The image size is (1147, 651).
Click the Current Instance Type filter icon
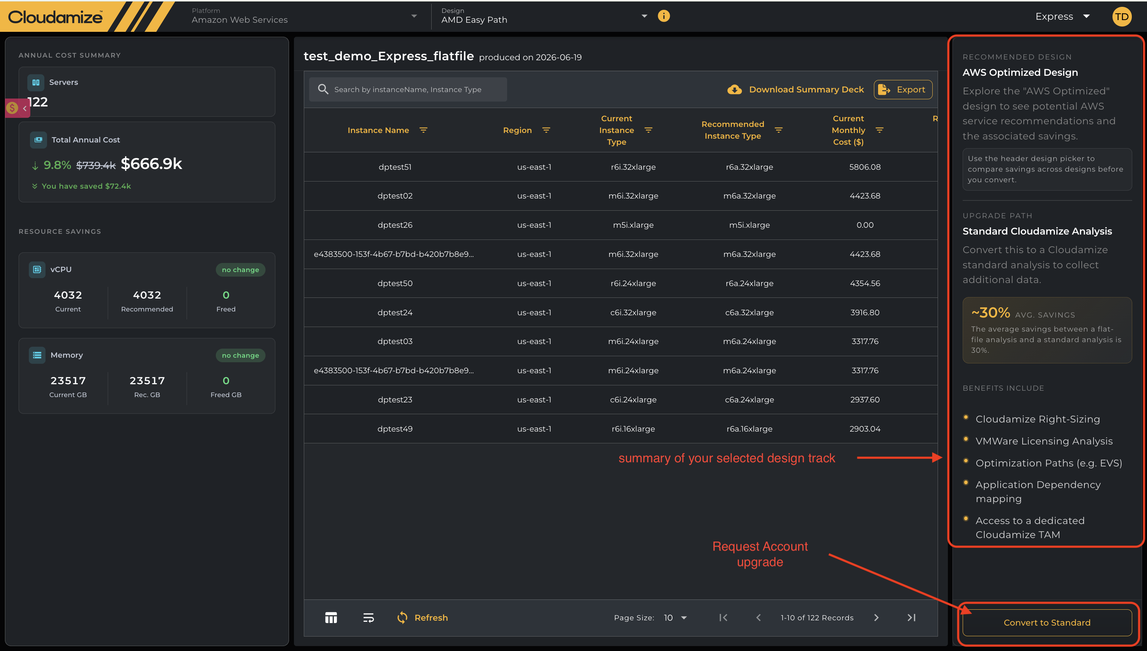(x=649, y=130)
